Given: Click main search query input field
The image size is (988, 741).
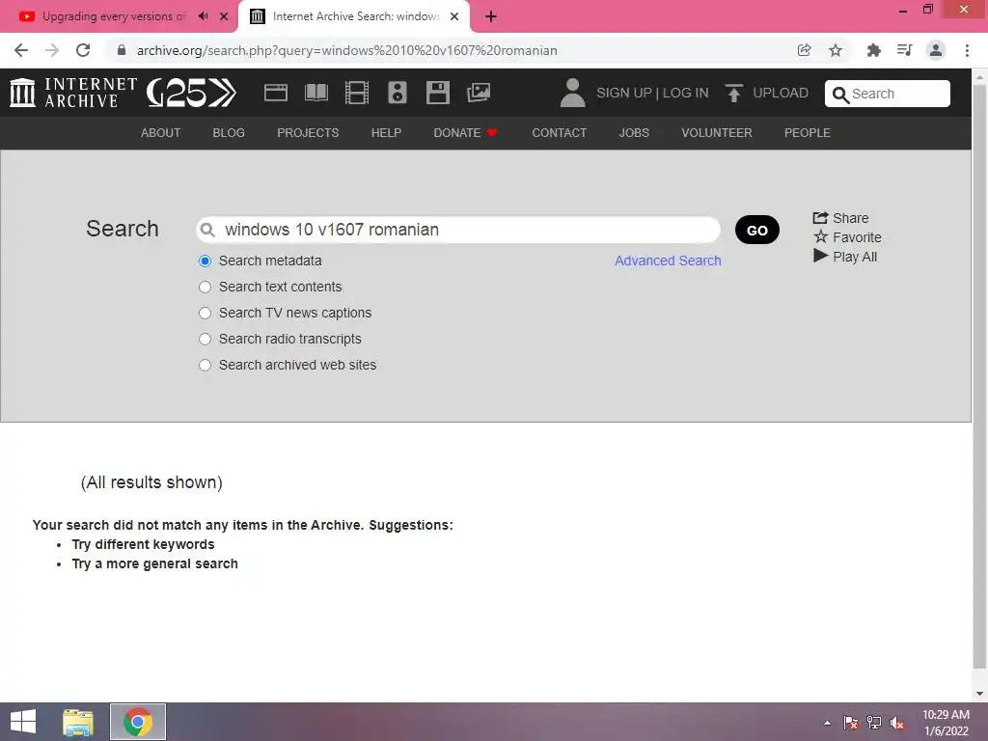Looking at the screenshot, I should (458, 230).
